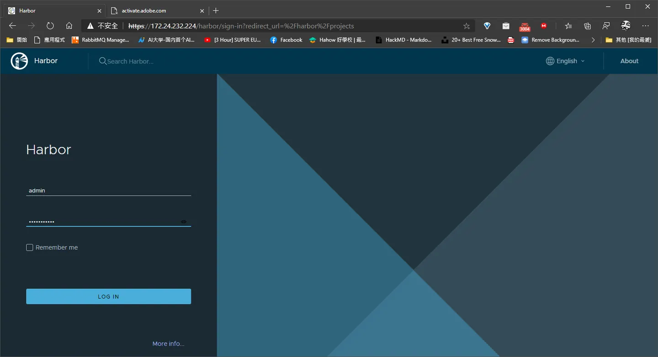The image size is (658, 357).
Task: Refresh the page with the reload icon
Action: (50, 26)
